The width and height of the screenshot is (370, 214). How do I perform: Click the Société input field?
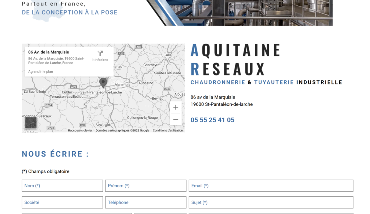point(62,202)
